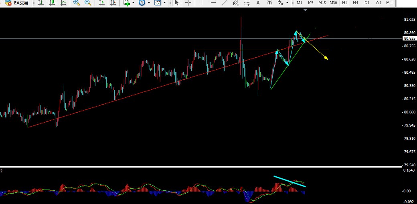Switch to the M30 timeframe
Image resolution: width=417 pixels, height=204 pixels.
click(333, 3)
